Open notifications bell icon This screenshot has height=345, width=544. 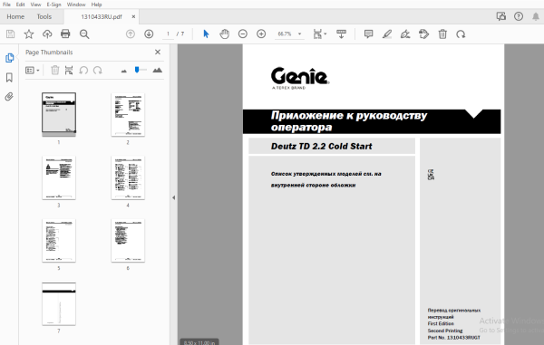click(x=536, y=16)
